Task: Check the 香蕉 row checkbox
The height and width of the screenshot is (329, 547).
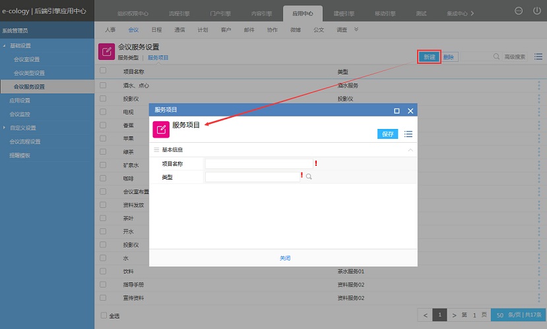Action: pyautogui.click(x=103, y=125)
